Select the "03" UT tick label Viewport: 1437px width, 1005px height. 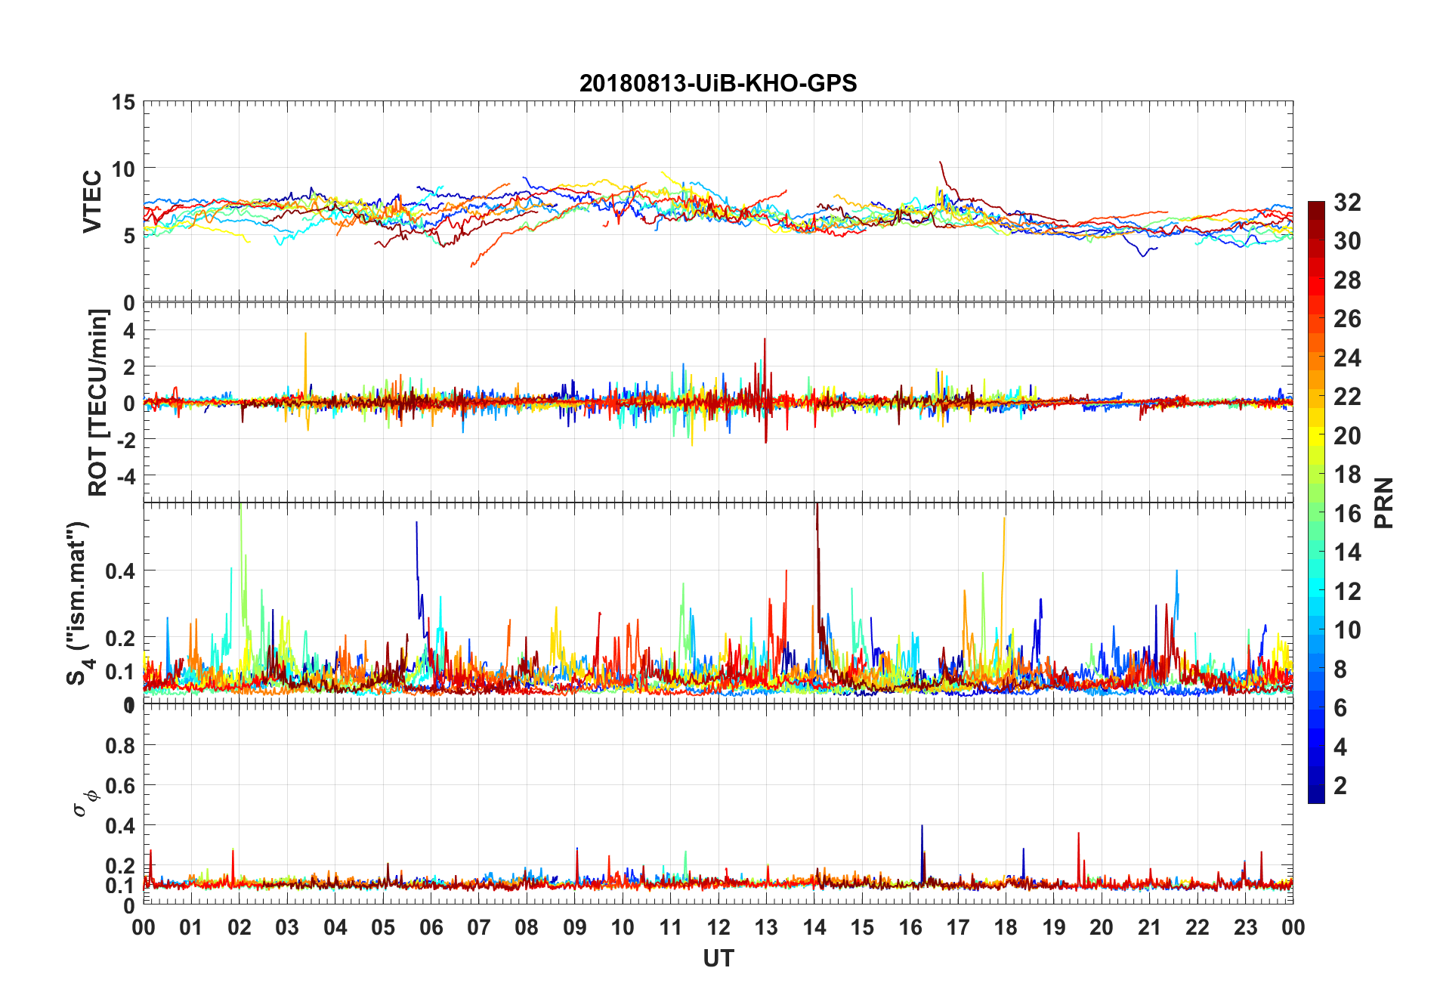click(287, 927)
